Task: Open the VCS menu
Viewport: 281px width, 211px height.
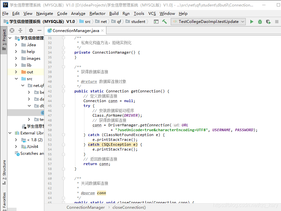Action: coord(152,14)
